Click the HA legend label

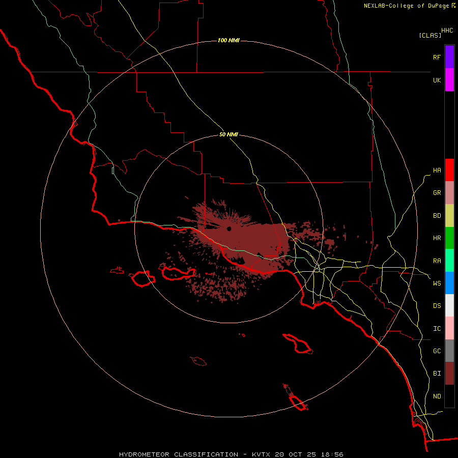[x=437, y=170]
